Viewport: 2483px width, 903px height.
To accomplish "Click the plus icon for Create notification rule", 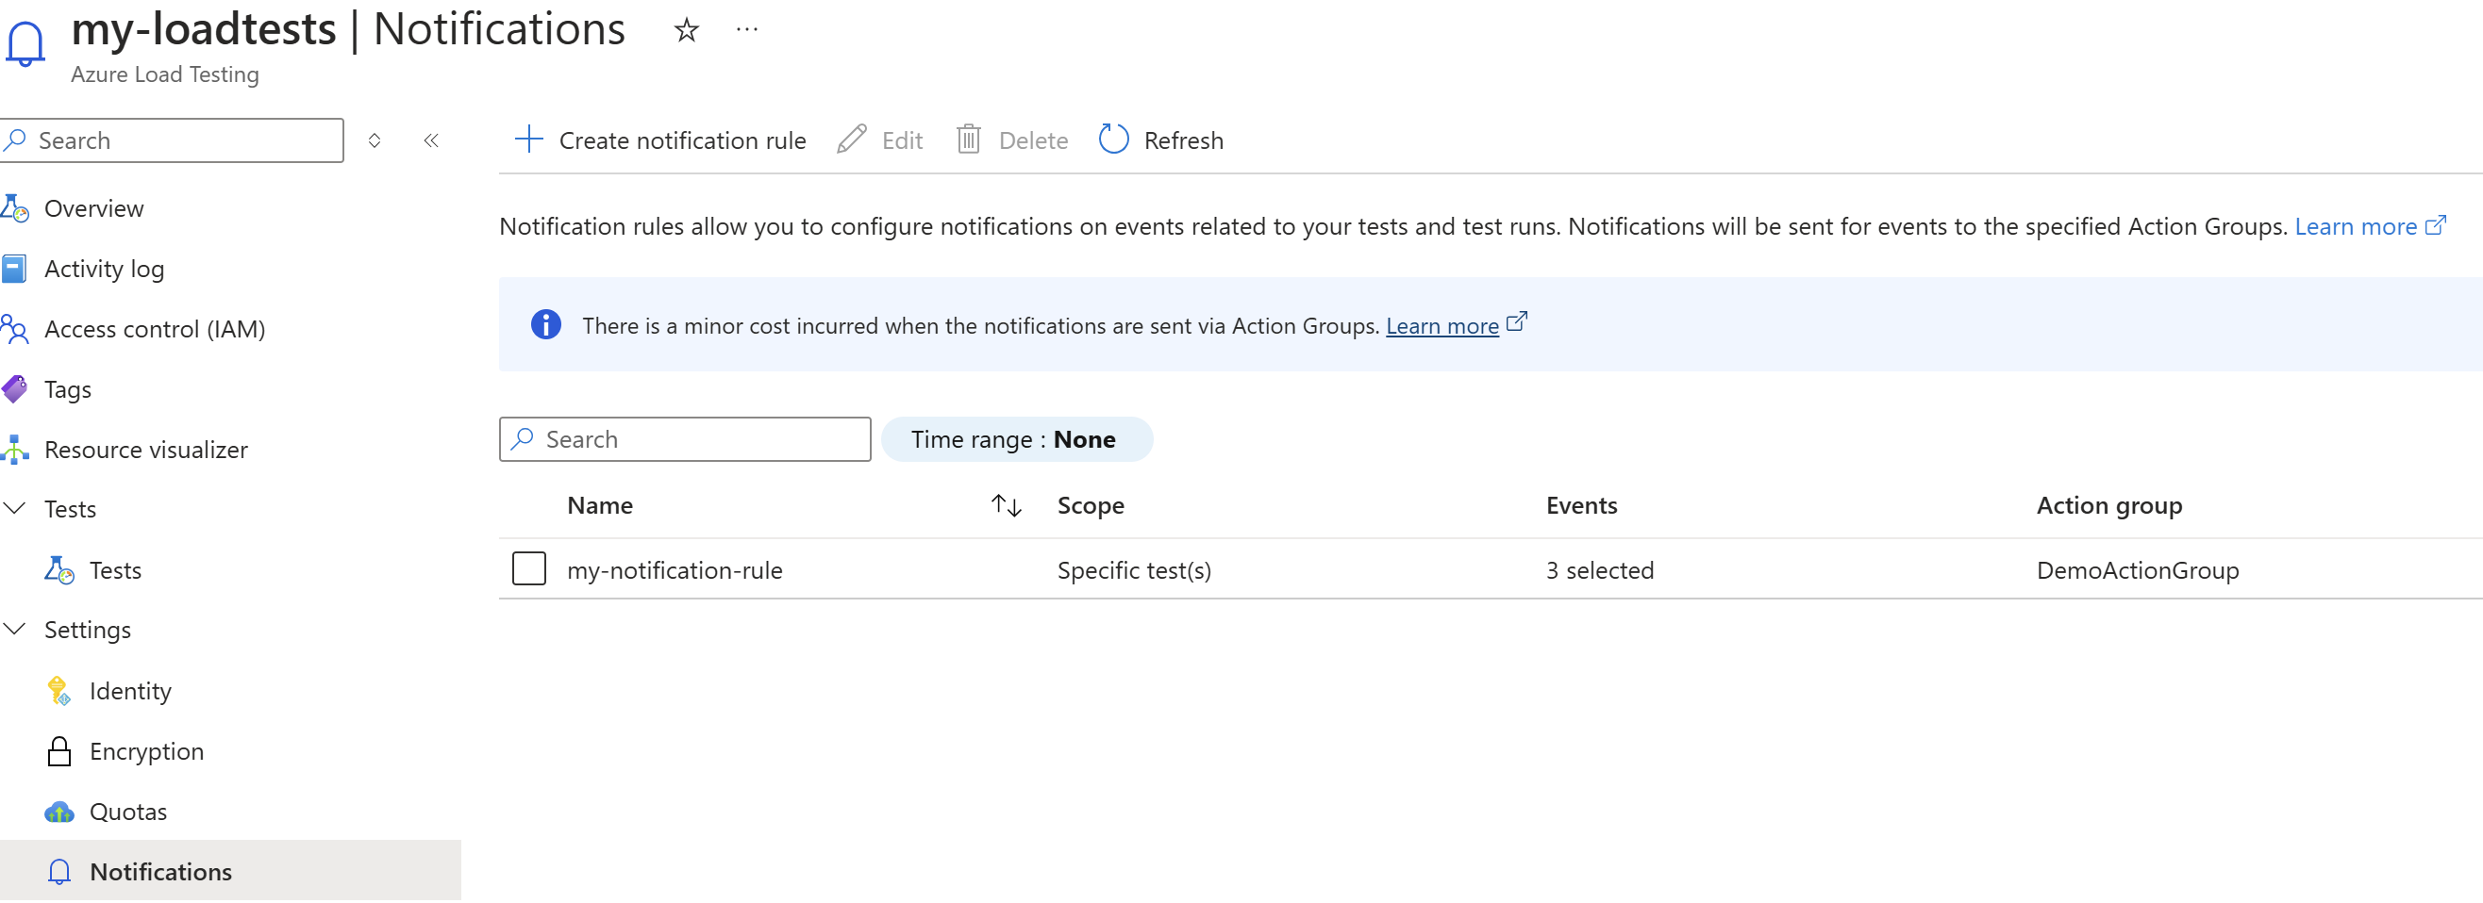I will 528,140.
